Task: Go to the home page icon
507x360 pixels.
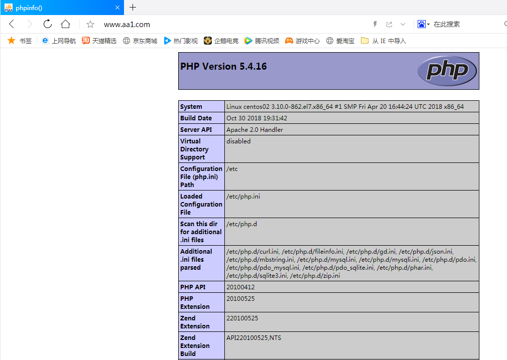Action: point(66,24)
